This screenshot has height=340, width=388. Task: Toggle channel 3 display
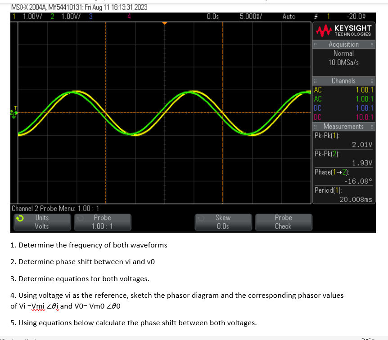pos(90,16)
